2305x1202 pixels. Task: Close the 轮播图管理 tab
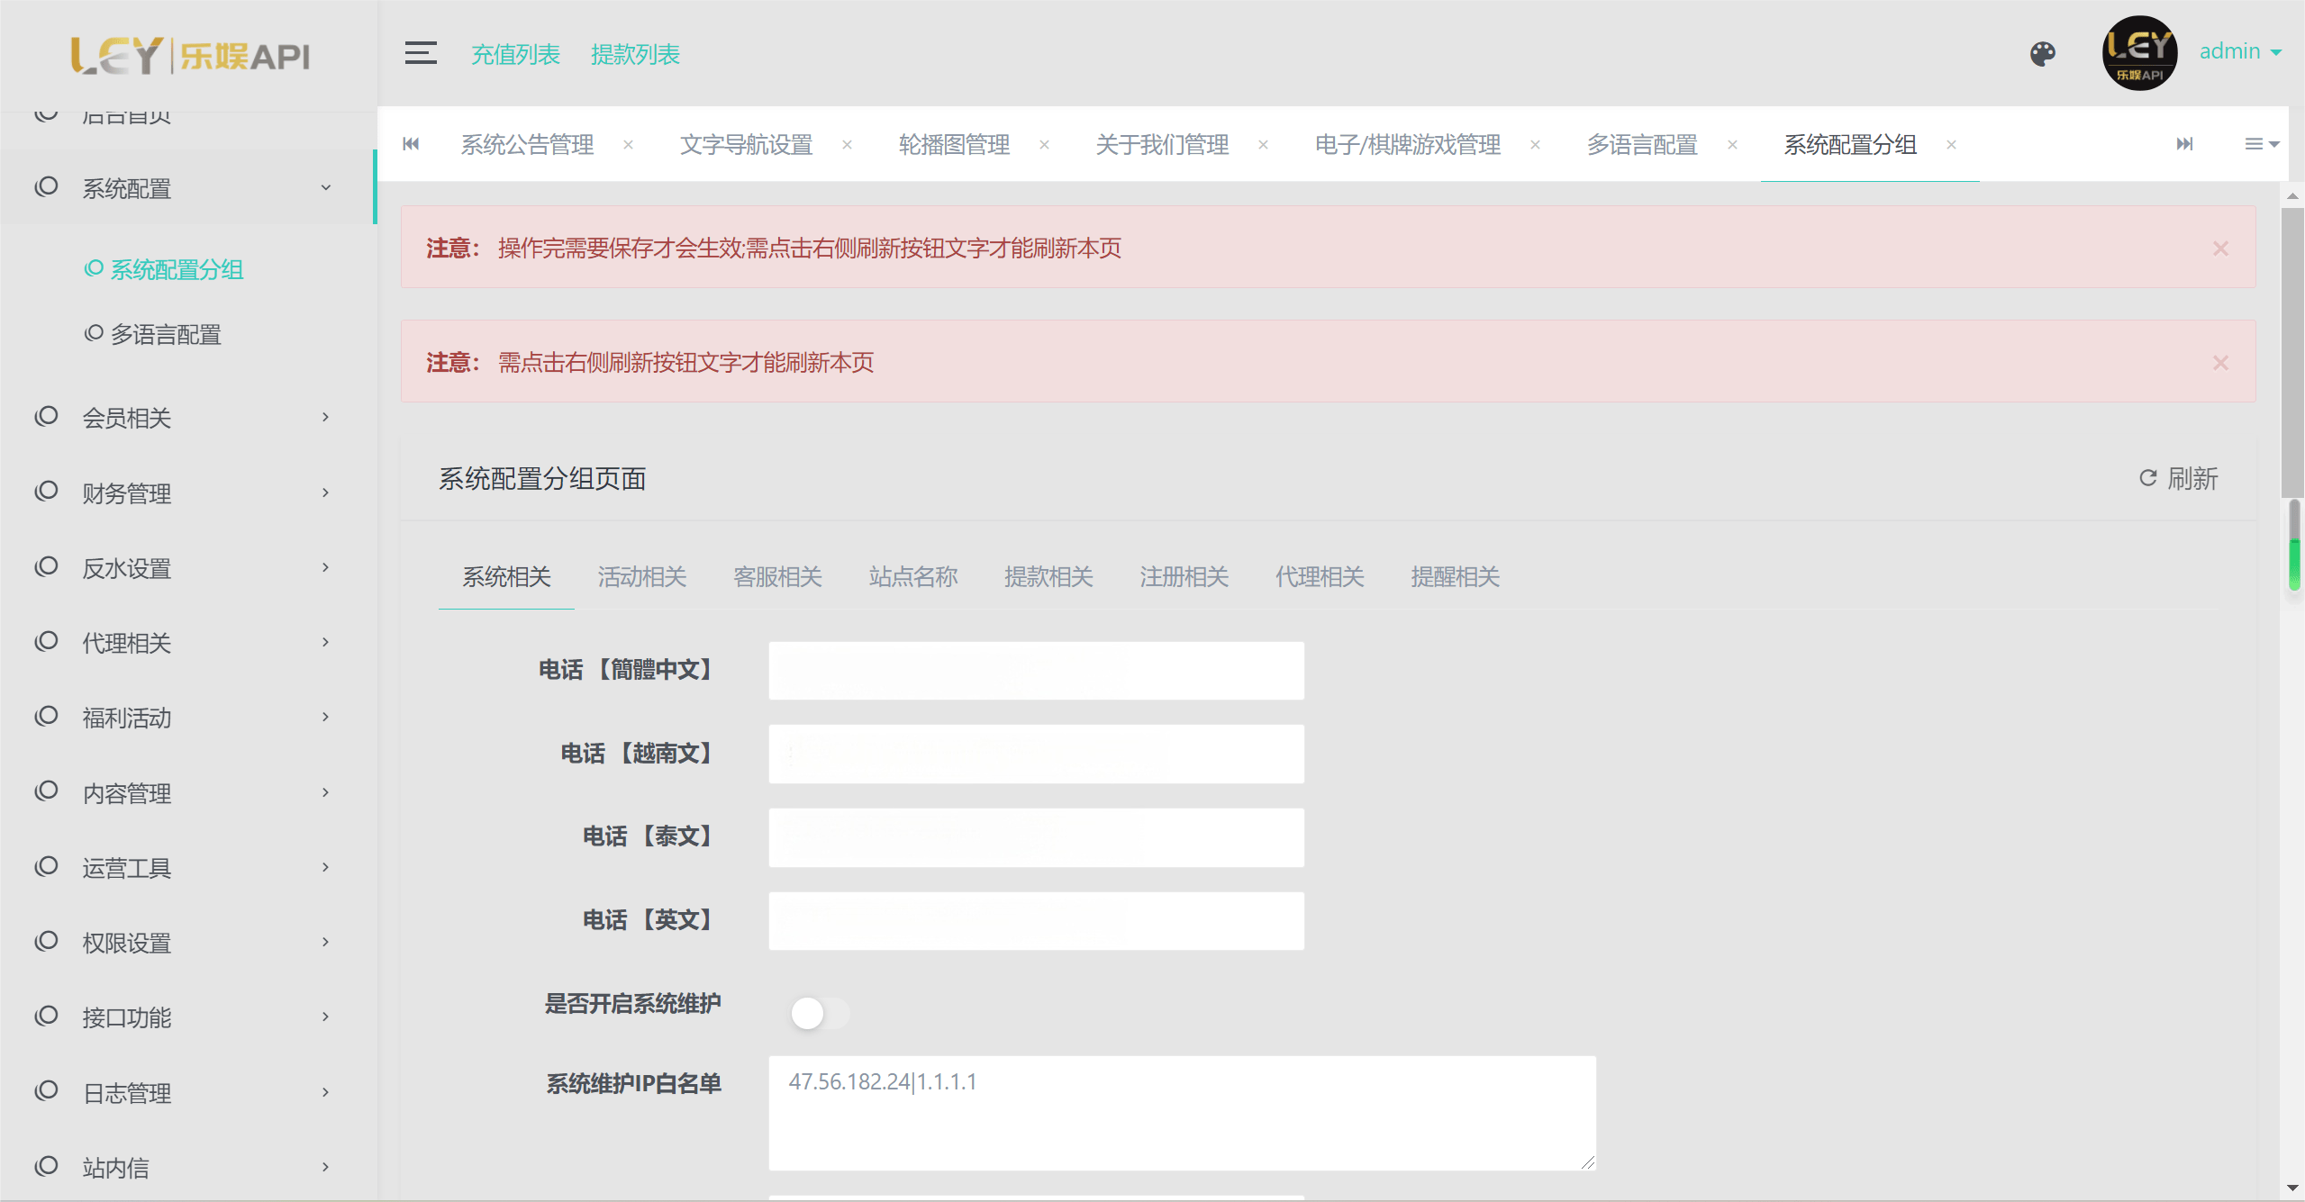tap(1044, 144)
